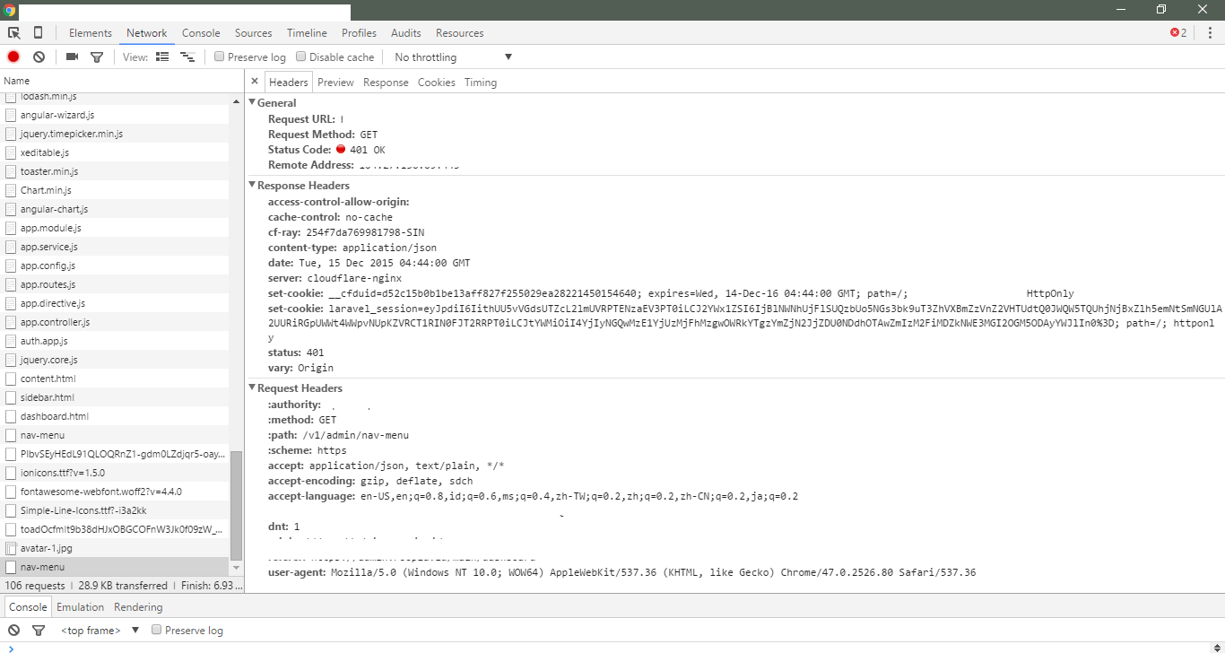
Task: Close the request details panel
Action: click(x=255, y=80)
